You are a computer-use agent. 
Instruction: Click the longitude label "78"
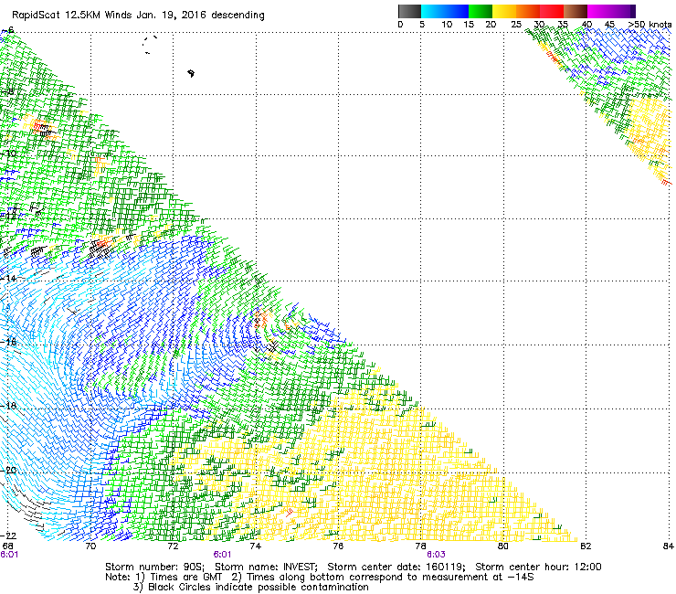click(421, 546)
